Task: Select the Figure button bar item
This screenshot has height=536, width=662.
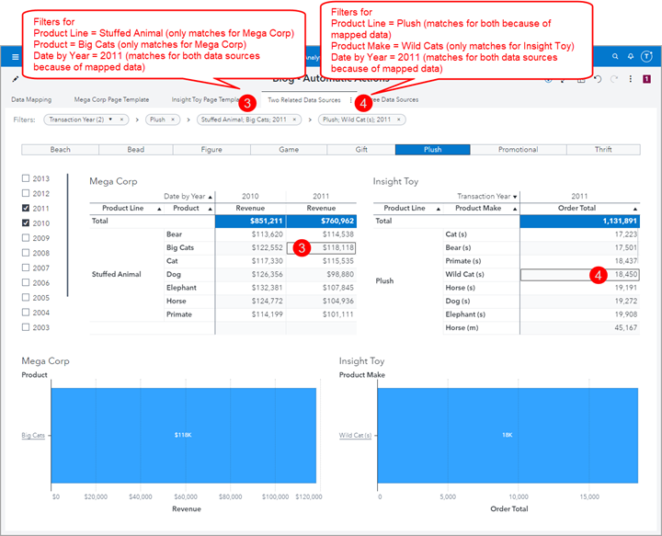Action: point(211,150)
